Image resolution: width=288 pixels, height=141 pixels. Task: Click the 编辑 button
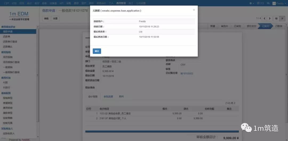pyautogui.click(x=46, y=18)
